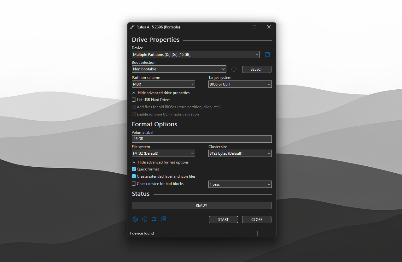The image size is (402, 262).
Task: Click the READY status progress bar
Action: (x=202, y=205)
